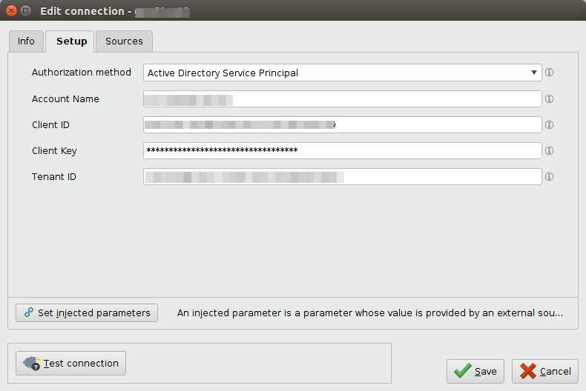The width and height of the screenshot is (586, 391).
Task: Switch to the Info tab
Action: (x=26, y=41)
